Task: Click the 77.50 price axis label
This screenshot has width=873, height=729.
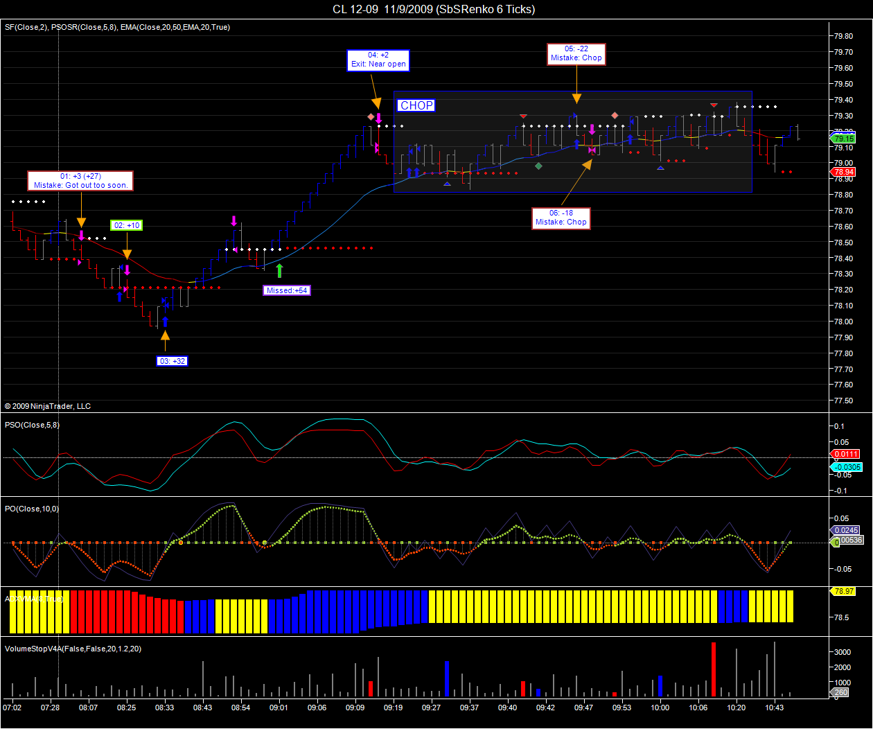Action: 843,401
